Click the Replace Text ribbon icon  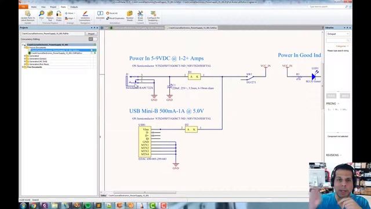pyautogui.click(x=50, y=16)
